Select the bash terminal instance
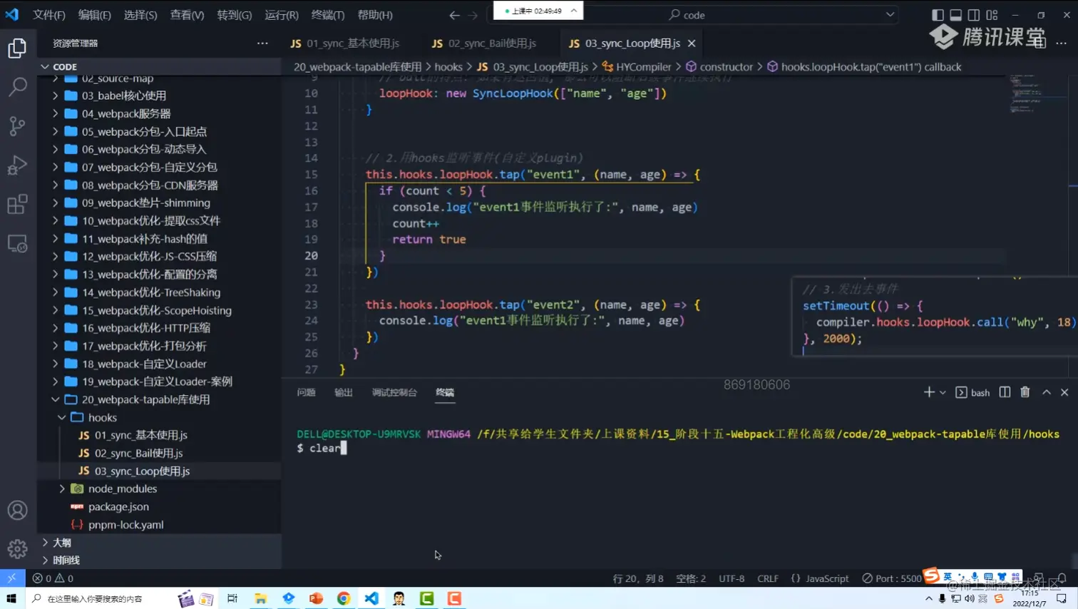This screenshot has width=1078, height=609. click(972, 392)
